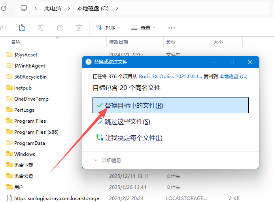This screenshot has width=274, height=202.
Task: Click the Rename icon in toolbar
Action: point(41,28)
